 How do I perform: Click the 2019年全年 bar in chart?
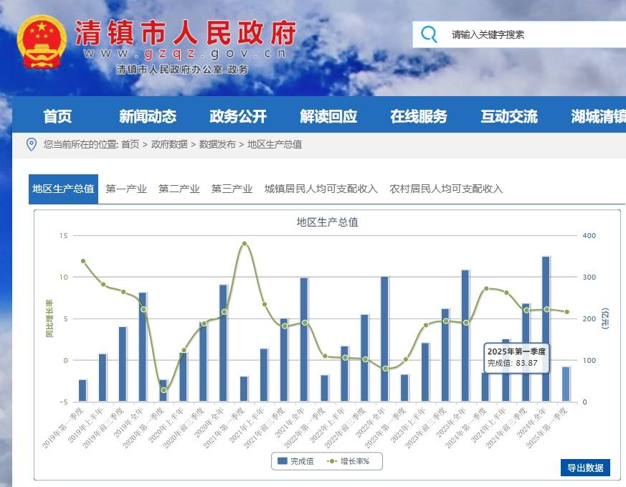(x=143, y=347)
